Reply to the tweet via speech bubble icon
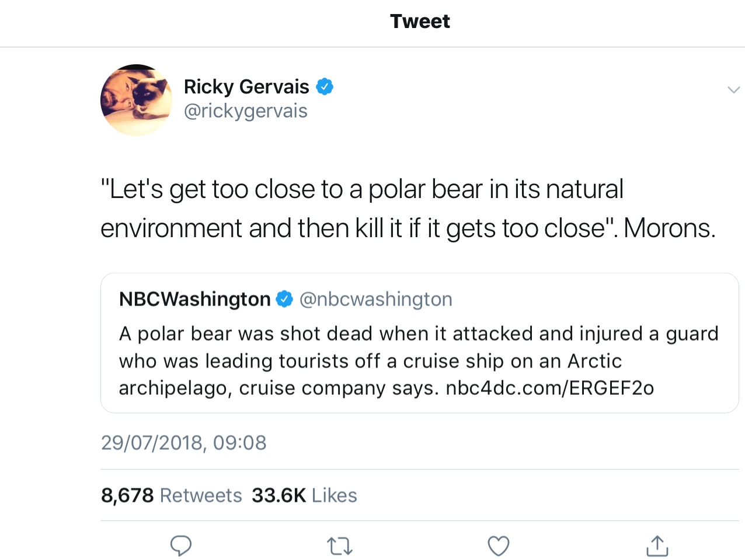 pyautogui.click(x=181, y=546)
